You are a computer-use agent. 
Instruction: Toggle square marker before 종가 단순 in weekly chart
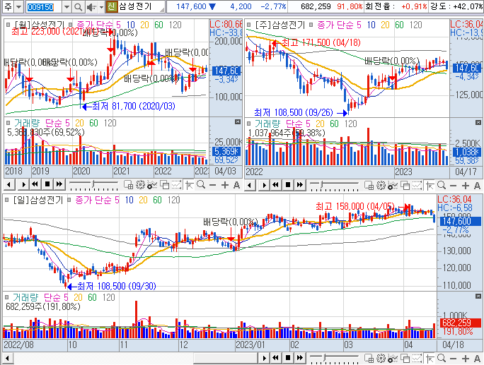[311, 25]
